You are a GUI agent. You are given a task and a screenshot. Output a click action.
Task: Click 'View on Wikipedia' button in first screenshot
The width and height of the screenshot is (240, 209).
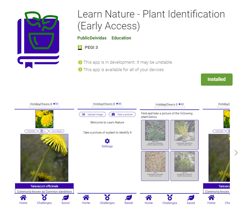pyautogui.click(x=57, y=131)
